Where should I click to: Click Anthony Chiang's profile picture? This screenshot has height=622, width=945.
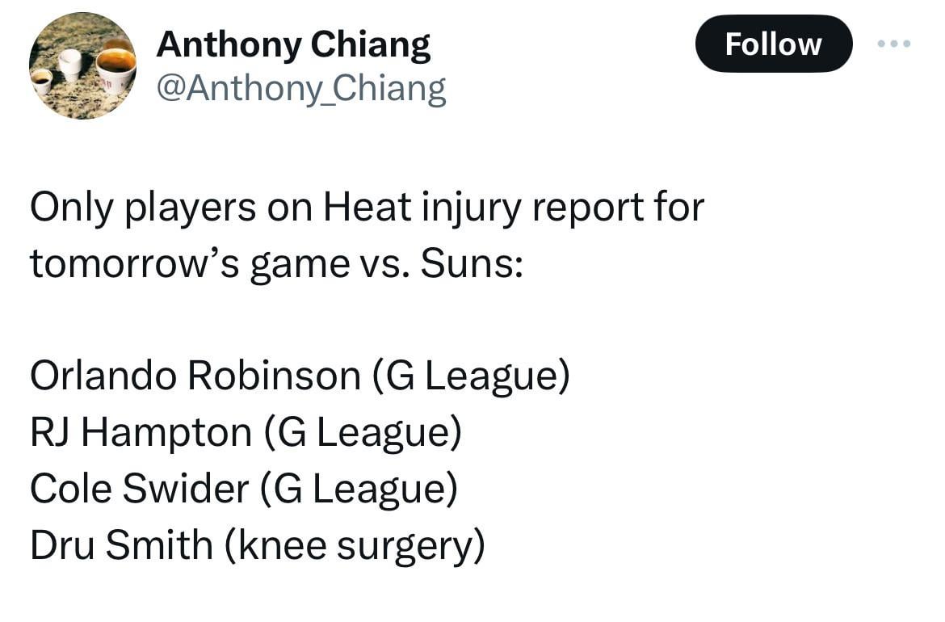coord(82,65)
